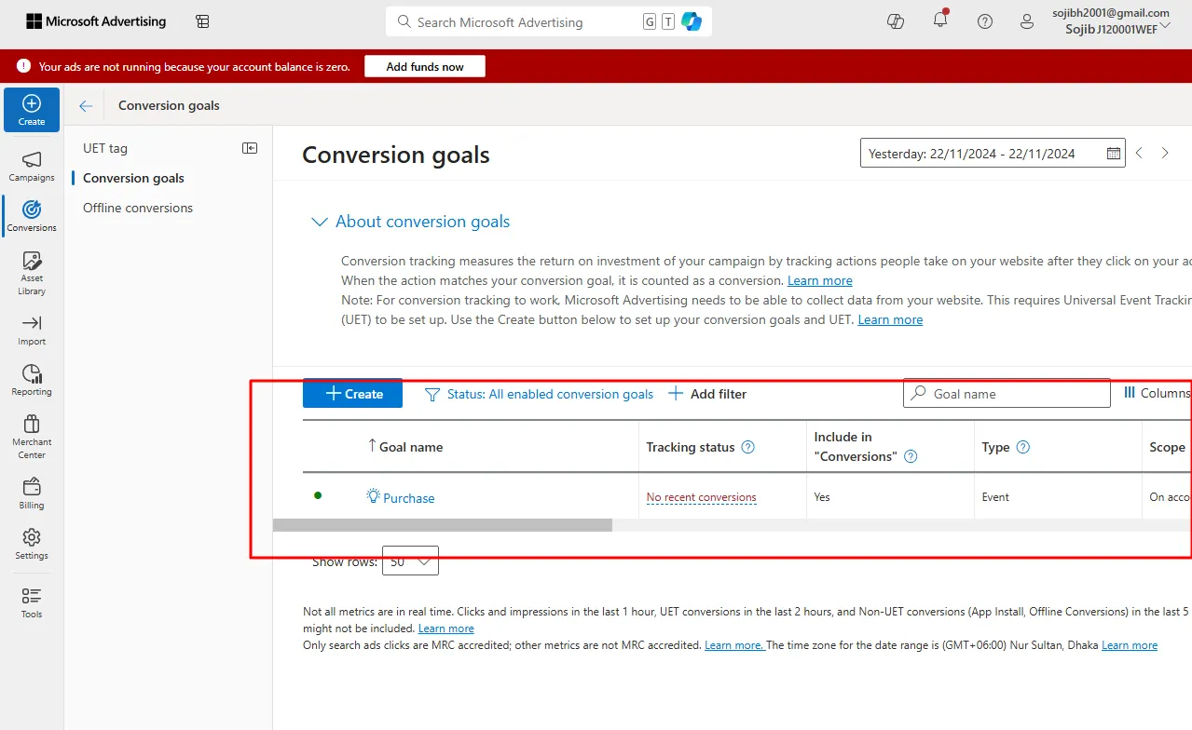This screenshot has width=1192, height=730.
Task: Click the Tracking status help icon
Action: click(x=747, y=447)
